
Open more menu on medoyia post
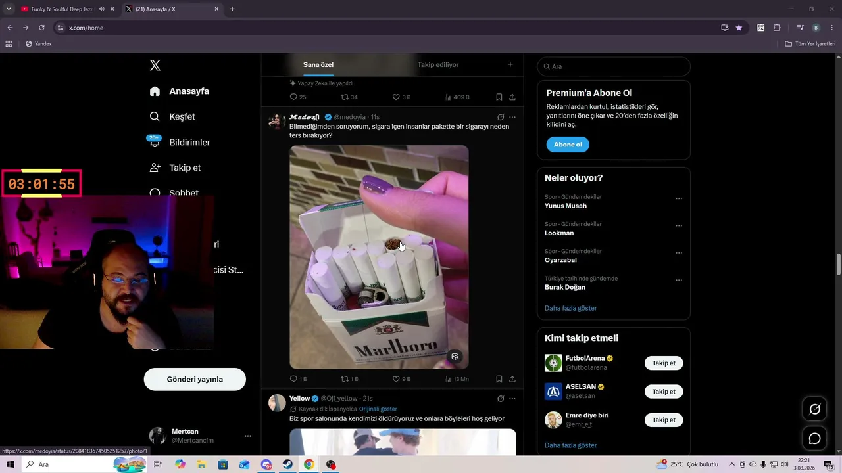[x=512, y=117]
